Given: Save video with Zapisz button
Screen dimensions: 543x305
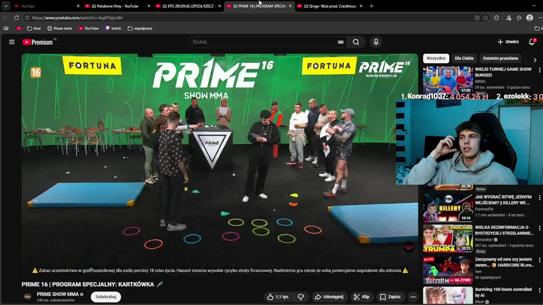Looking at the screenshot, I should click(x=390, y=297).
